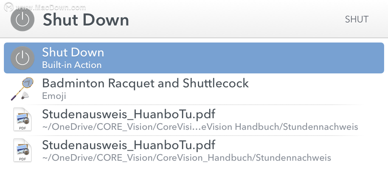Screen dimensions: 388x170
Task: Click power icon in highlighted Shut Down row
Action: (x=22, y=58)
